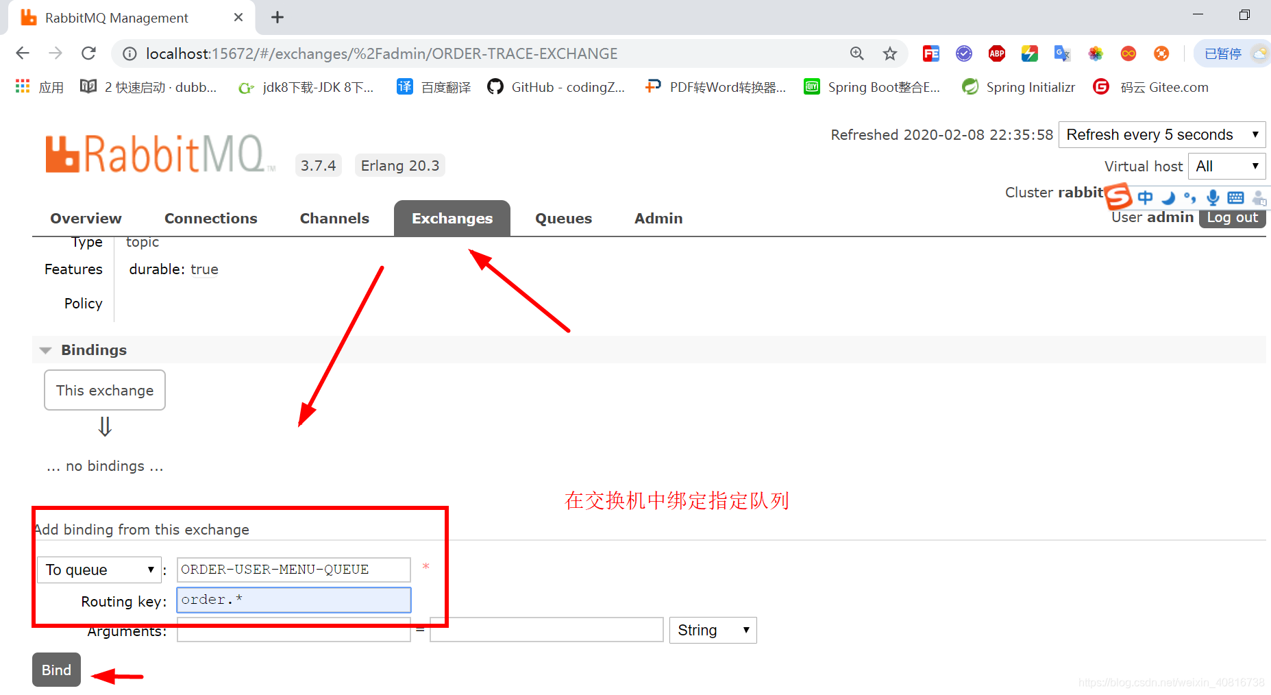Open the Spring Boot integration bookmark
This screenshot has width=1271, height=695.
(872, 87)
